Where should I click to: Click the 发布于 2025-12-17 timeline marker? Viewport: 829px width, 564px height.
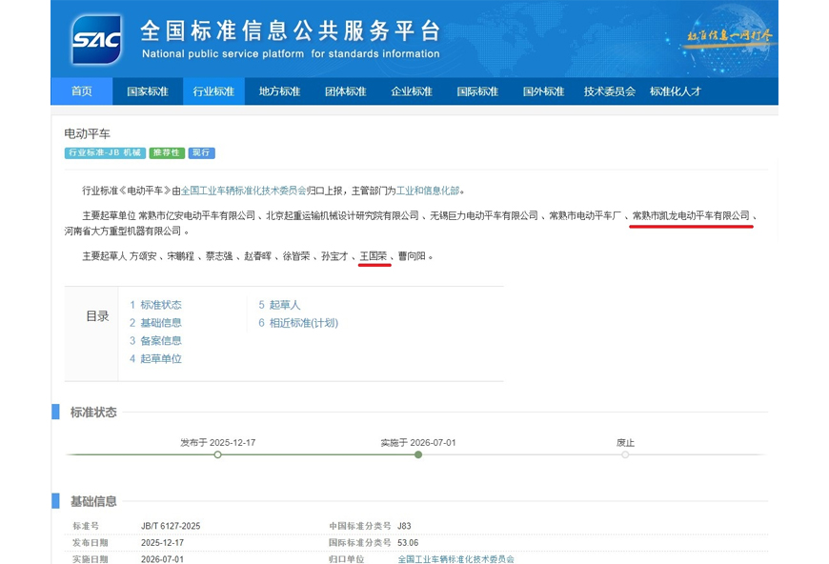pyautogui.click(x=218, y=454)
